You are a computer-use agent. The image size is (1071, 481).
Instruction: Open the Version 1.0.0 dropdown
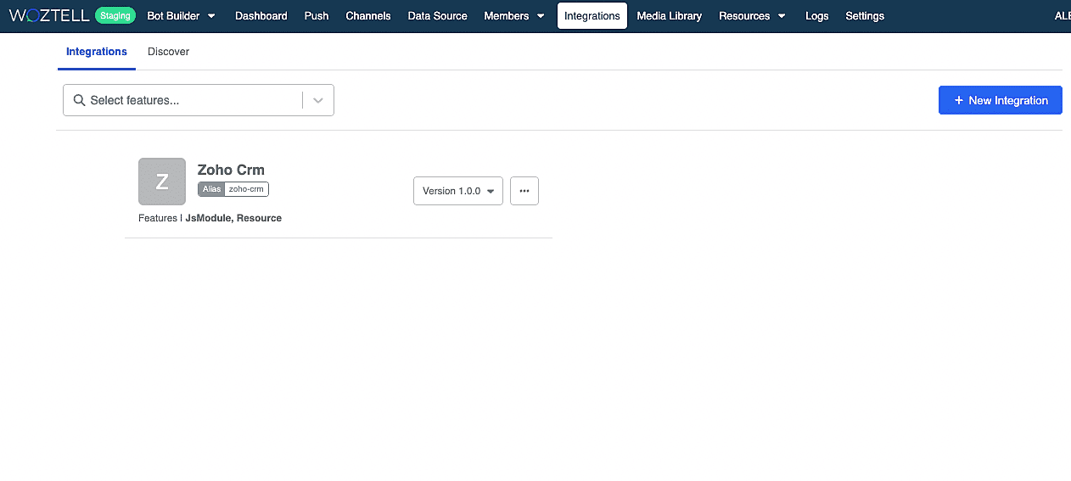pos(458,191)
